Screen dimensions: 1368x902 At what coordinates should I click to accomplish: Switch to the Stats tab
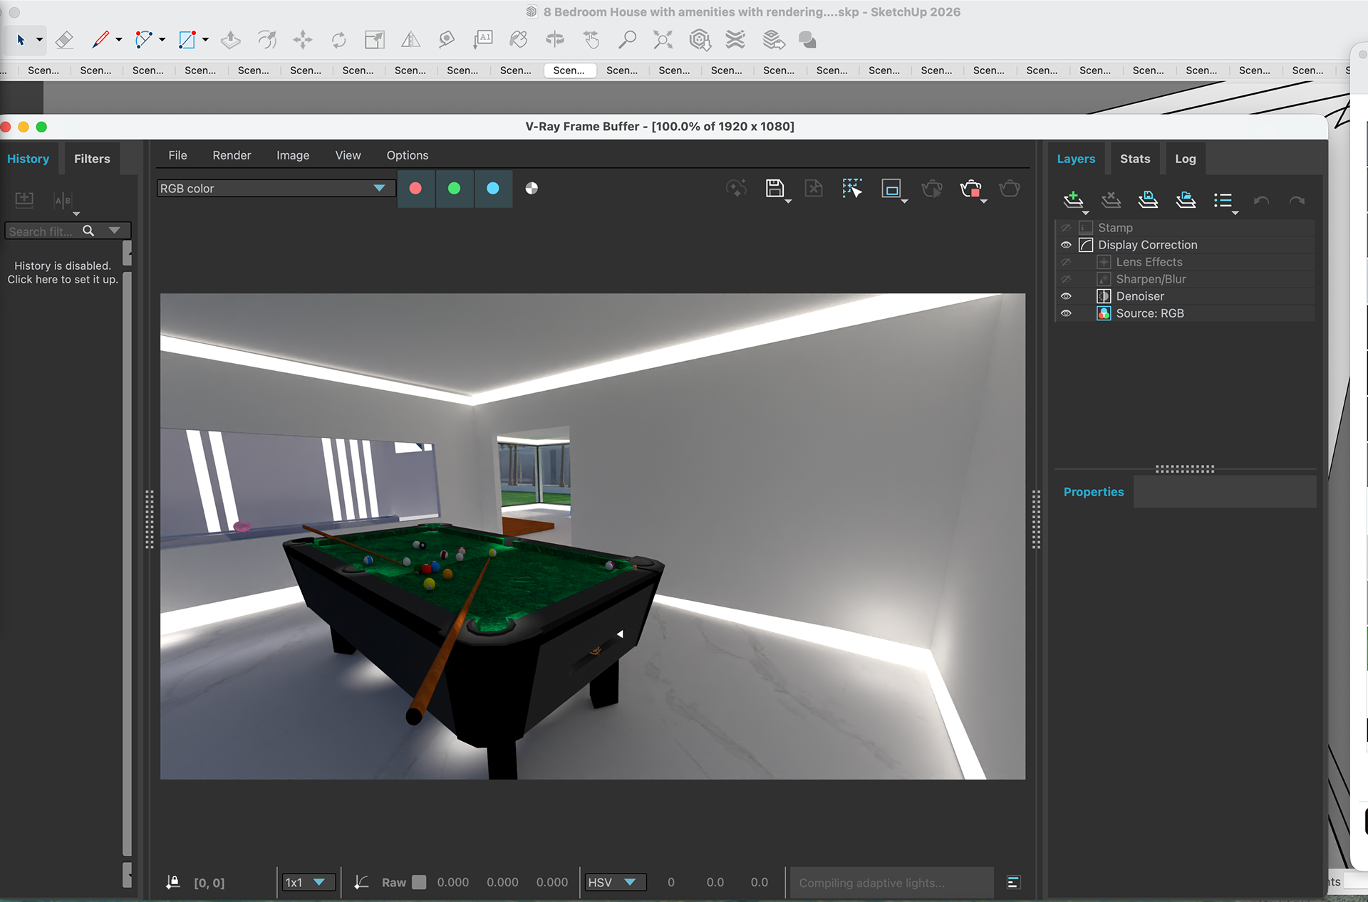[1134, 159]
